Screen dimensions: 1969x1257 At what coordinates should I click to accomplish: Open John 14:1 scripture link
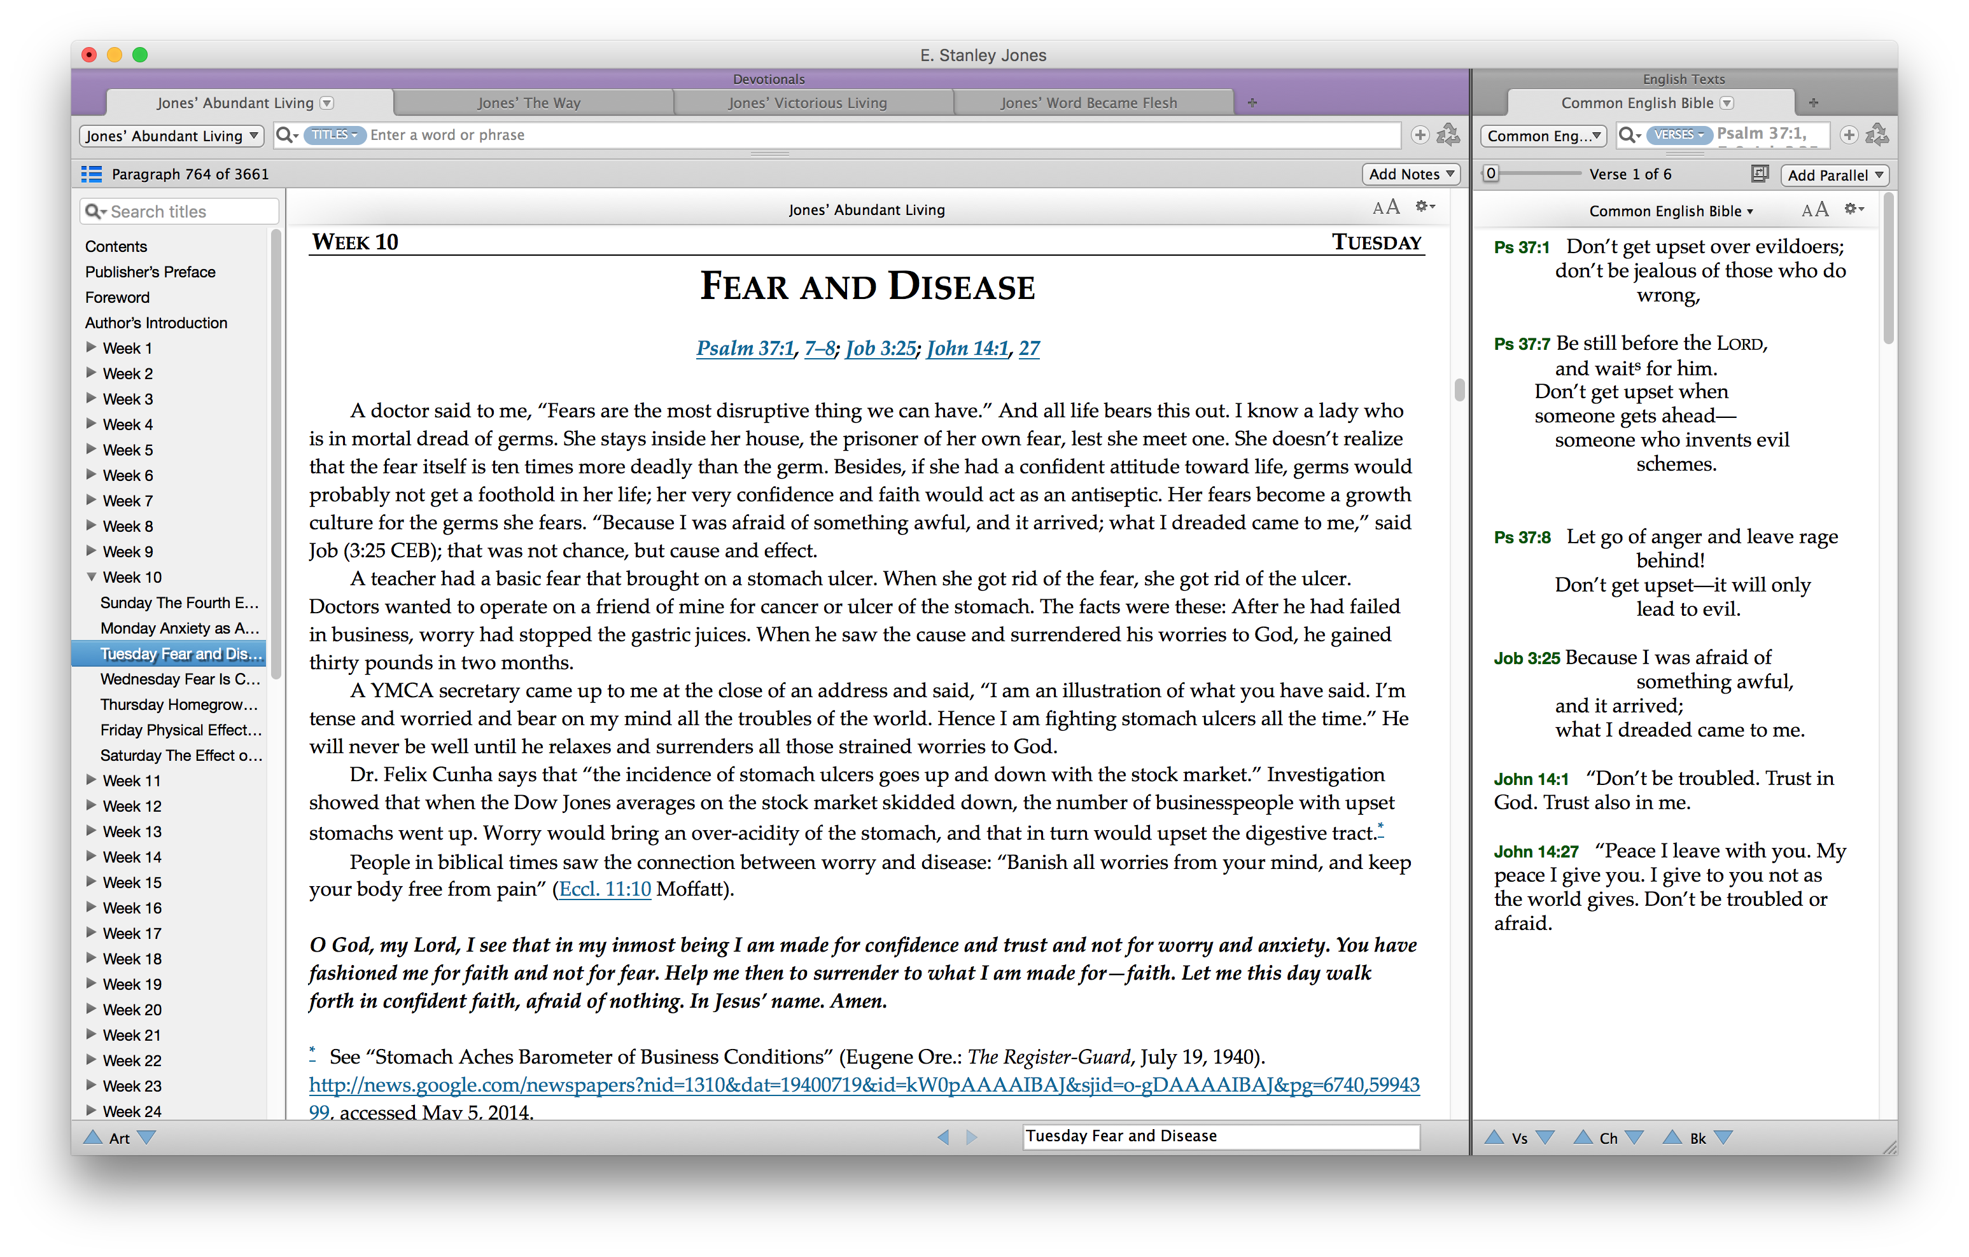tap(968, 348)
